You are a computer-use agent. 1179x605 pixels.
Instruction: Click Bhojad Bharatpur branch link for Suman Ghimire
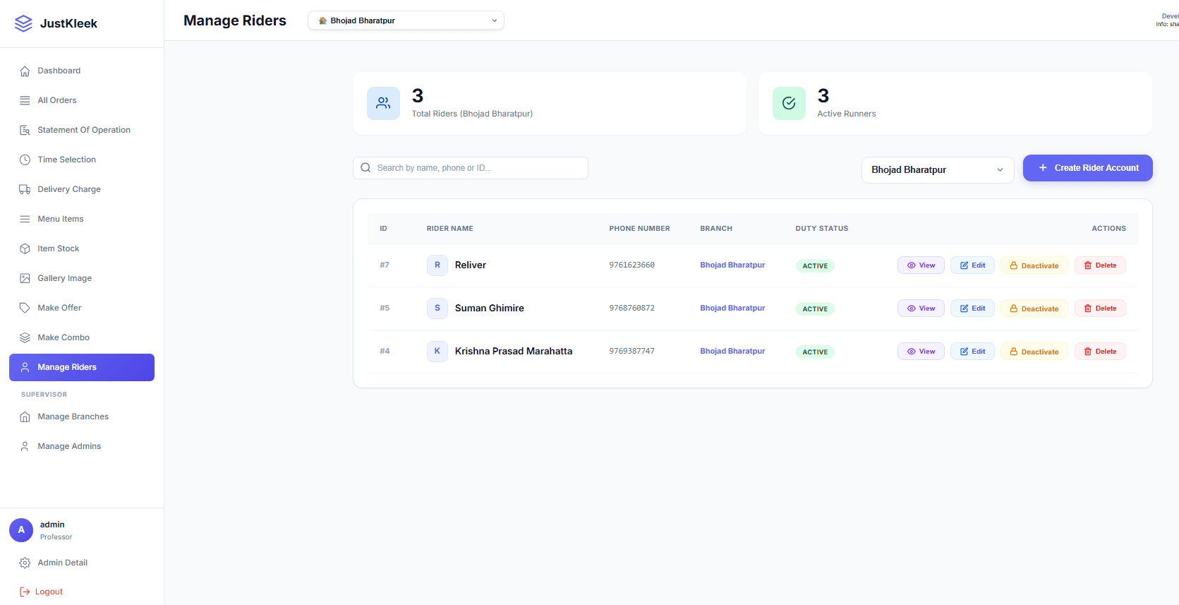pyautogui.click(x=732, y=309)
